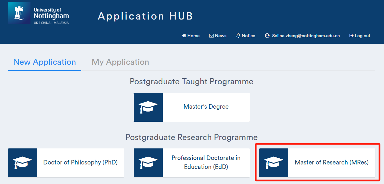Choose Doctor of Philosophy (PhD) programme
384x184 pixels.
click(66, 163)
